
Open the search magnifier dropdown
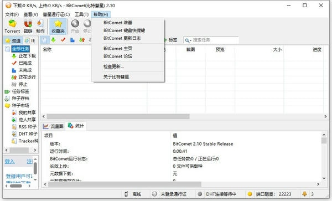tap(188, 40)
